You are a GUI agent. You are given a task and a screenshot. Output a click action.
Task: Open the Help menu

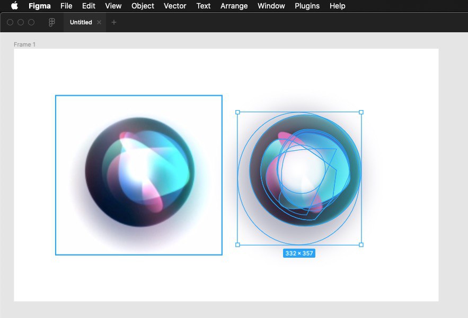[x=337, y=6]
